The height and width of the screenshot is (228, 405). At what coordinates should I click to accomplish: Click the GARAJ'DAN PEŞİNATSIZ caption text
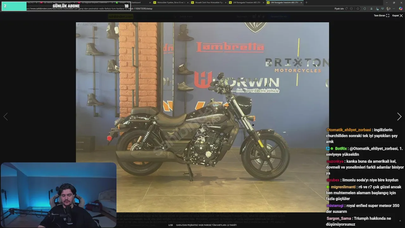pyautogui.click(x=206, y=225)
